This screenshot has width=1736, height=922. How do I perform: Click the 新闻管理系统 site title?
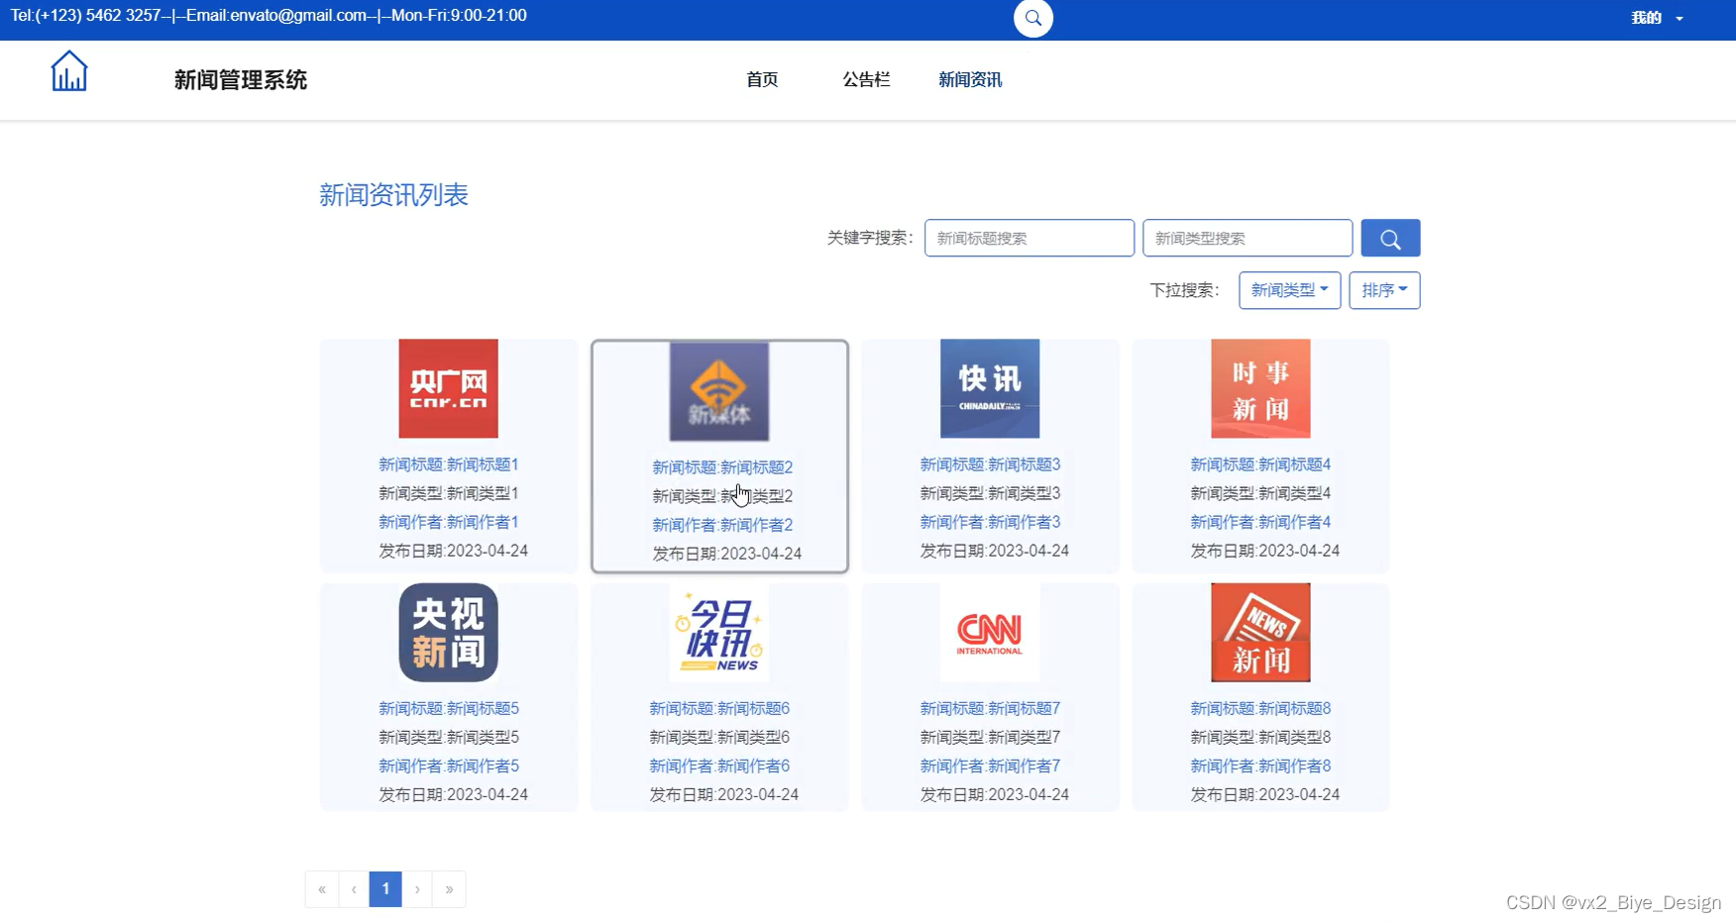pos(241,79)
